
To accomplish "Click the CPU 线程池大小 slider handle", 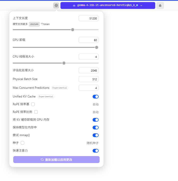I will [64, 63].
